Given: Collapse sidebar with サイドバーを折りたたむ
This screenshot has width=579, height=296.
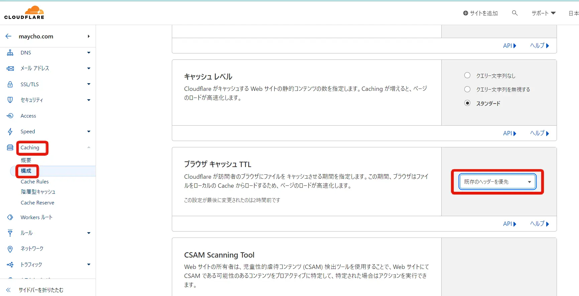Looking at the screenshot, I should point(41,290).
